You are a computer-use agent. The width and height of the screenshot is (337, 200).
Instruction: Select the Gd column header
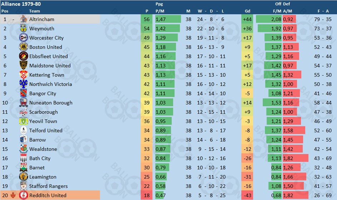(x=247, y=11)
